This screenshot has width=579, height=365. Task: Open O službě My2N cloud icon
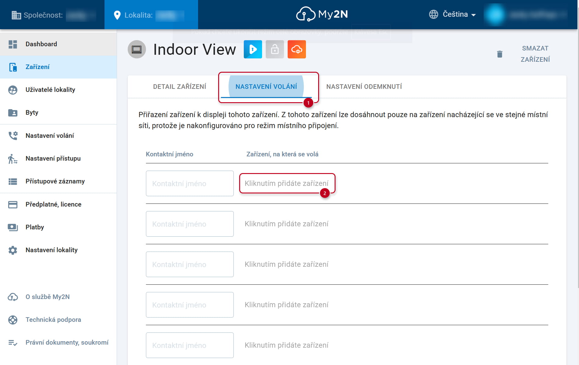click(13, 297)
